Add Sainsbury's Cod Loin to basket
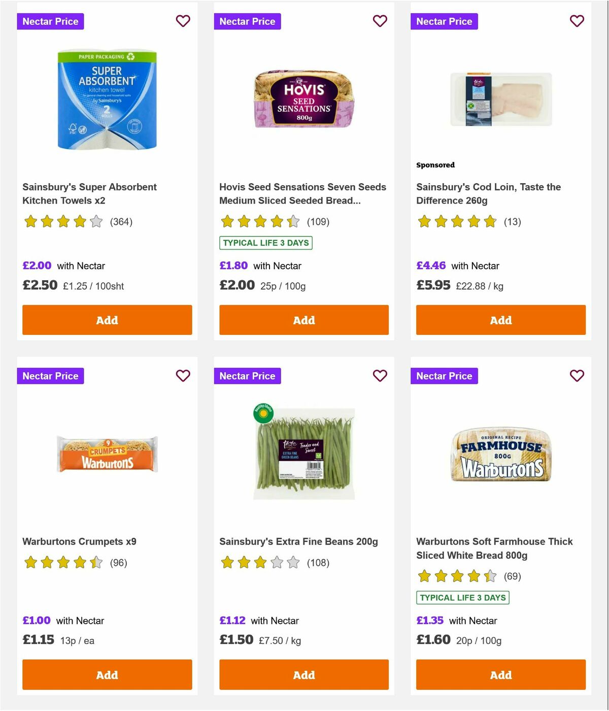 [x=500, y=320]
